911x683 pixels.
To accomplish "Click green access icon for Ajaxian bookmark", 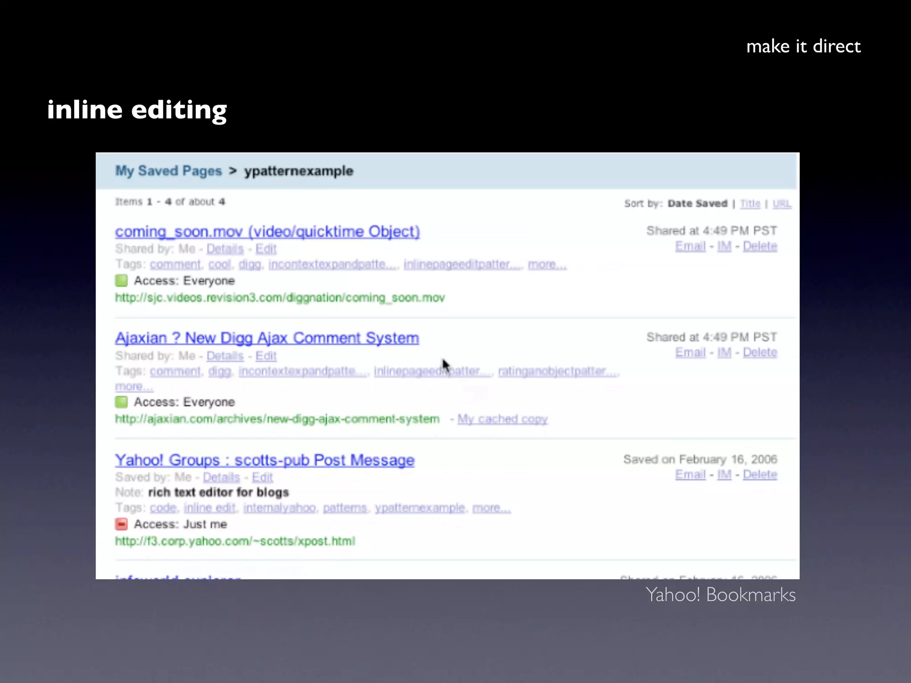I will [x=121, y=402].
